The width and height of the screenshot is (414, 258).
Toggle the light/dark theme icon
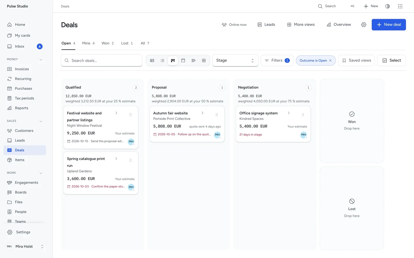pyautogui.click(x=388, y=6)
